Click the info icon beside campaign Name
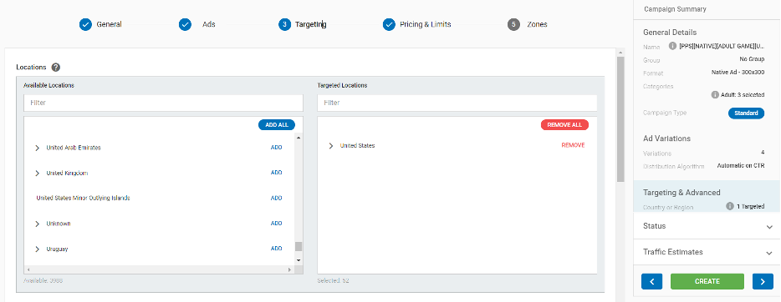 pyautogui.click(x=672, y=46)
